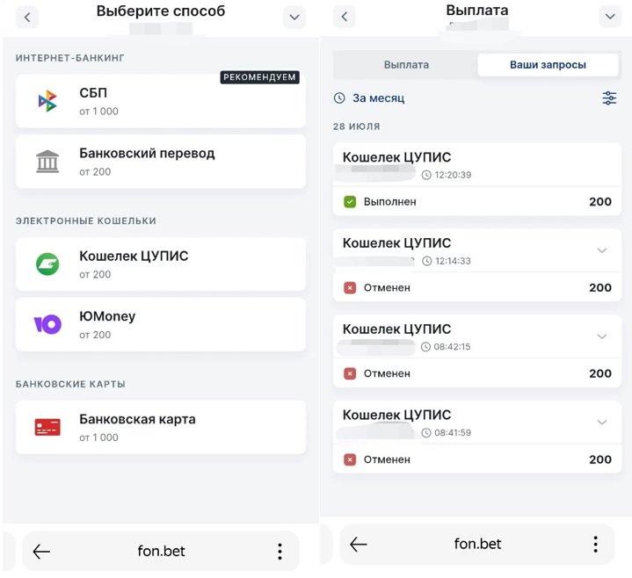This screenshot has height=578, width=632.
Task: Choose ЮMoney payout method
Action: pos(161,324)
